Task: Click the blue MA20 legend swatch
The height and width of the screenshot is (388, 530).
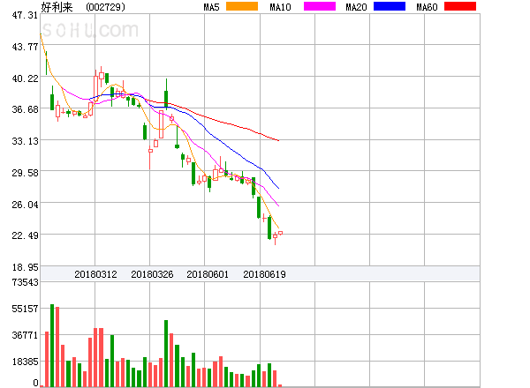Action: [x=389, y=7]
